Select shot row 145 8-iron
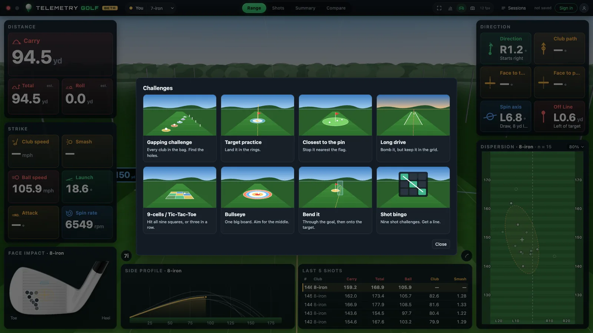 point(385,296)
